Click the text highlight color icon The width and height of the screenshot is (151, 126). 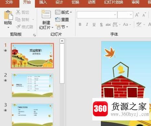(139, 24)
